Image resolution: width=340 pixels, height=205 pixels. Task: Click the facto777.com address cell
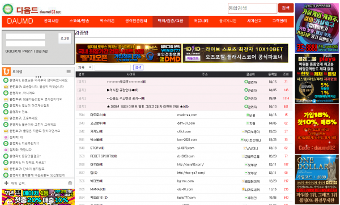tap(186, 198)
